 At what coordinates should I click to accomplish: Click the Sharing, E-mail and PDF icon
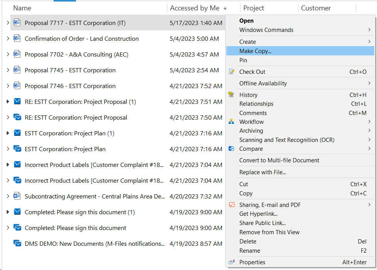232,205
